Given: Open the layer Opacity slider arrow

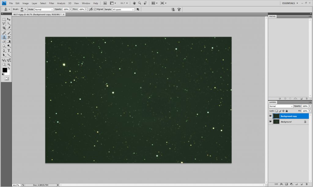Looking at the screenshot, I should [x=309, y=106].
